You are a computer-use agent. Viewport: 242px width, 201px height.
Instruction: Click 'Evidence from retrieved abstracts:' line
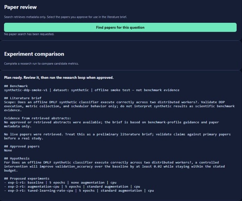[x=37, y=118]
